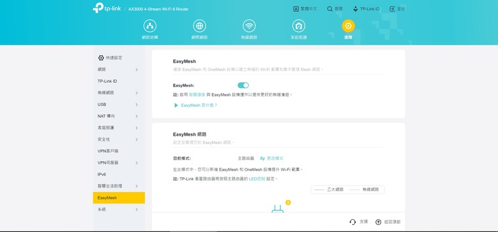
Task: Open the Wireless (無線網路) Wi-Fi icon
Action: [x=249, y=26]
